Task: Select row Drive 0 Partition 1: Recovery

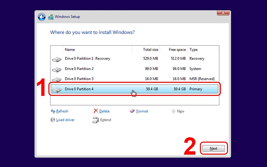Action: 135,59
